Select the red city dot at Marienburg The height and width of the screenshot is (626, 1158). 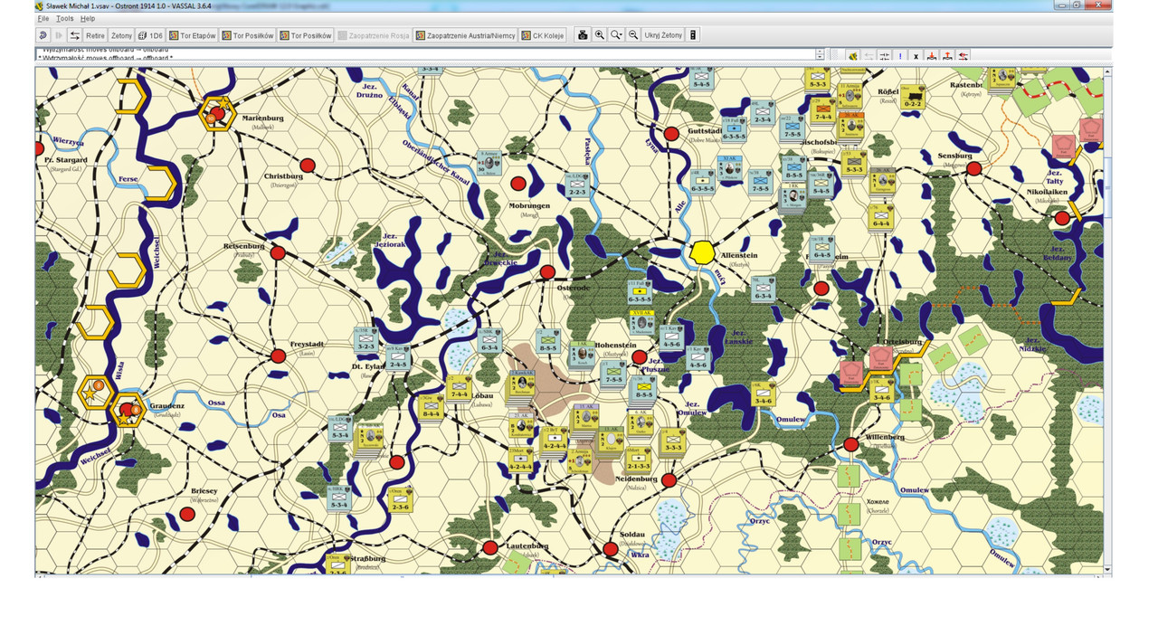point(215,115)
